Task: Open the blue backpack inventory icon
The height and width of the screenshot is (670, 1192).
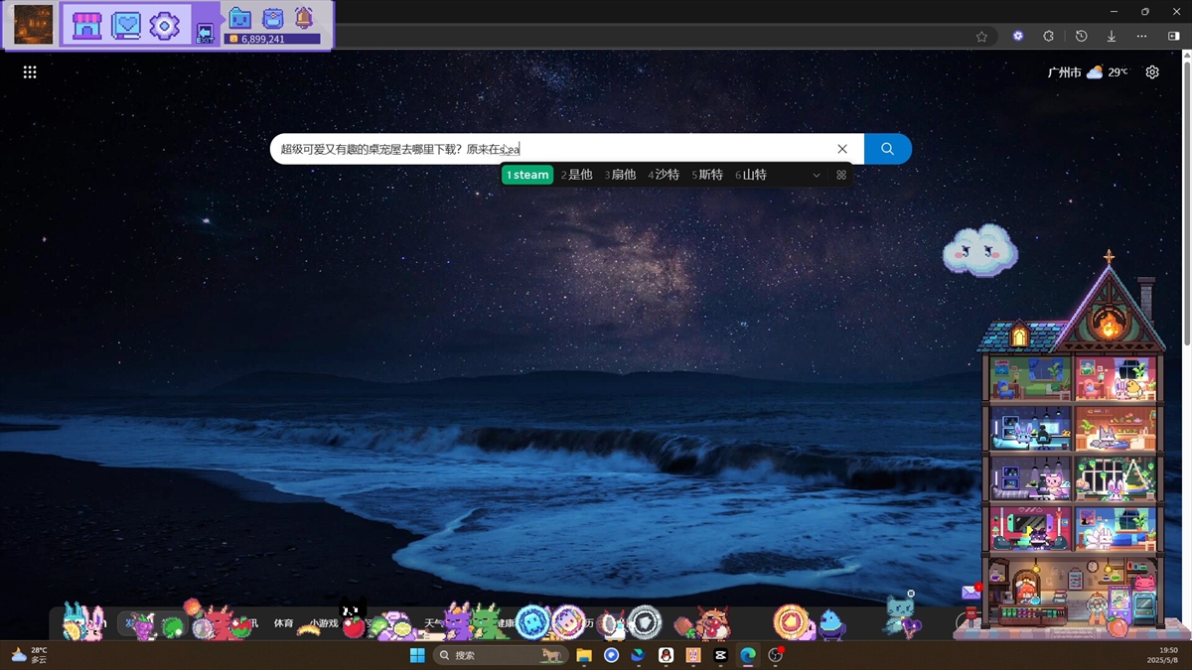Action: tap(272, 18)
